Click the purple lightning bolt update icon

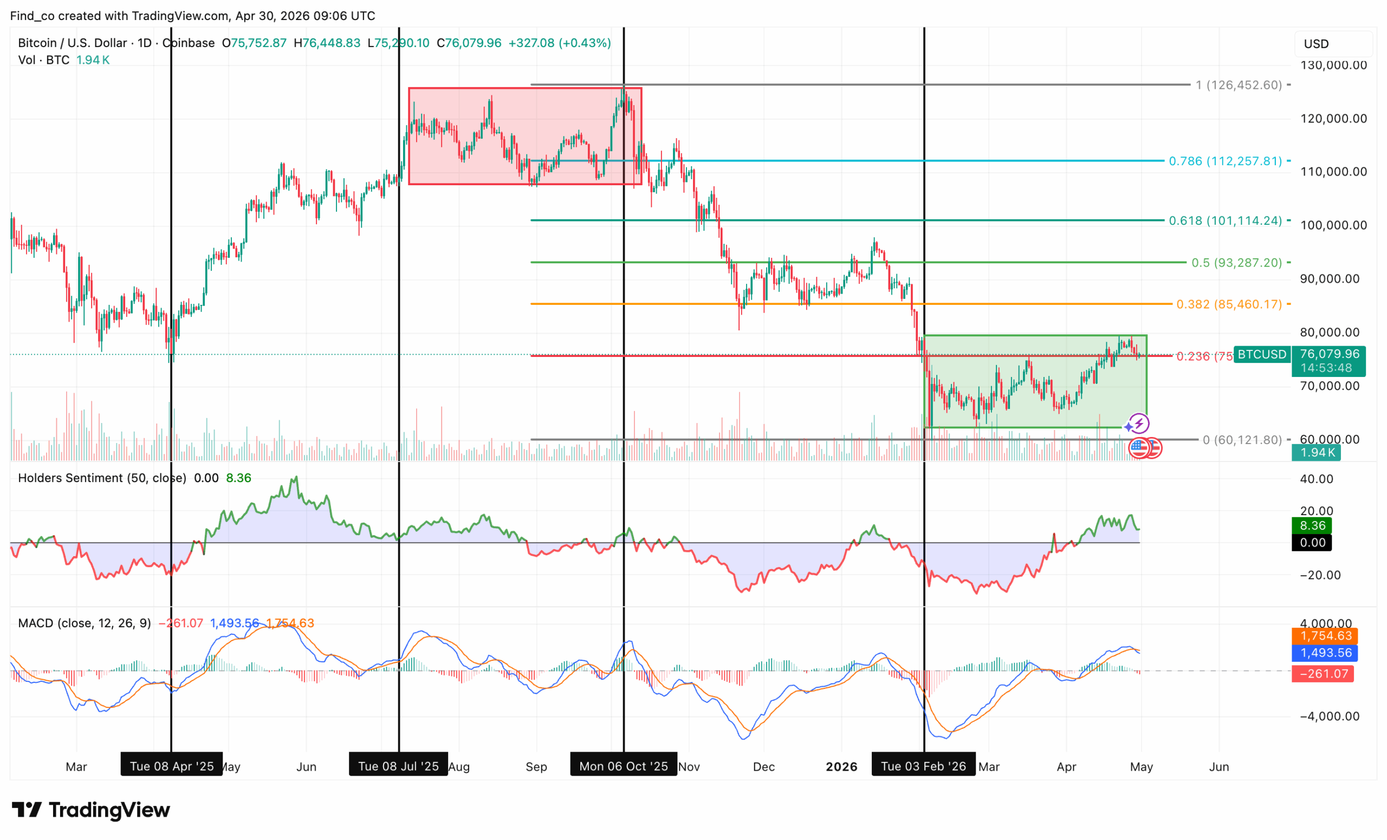point(1139,423)
